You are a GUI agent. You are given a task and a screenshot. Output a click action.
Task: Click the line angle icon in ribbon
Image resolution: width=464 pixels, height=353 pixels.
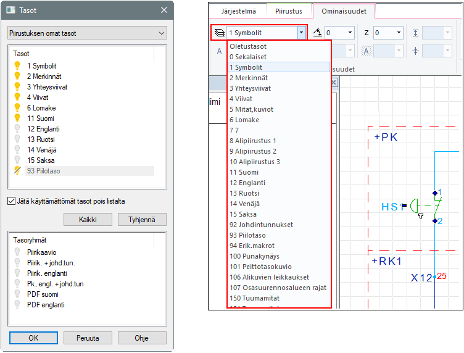[x=317, y=33]
